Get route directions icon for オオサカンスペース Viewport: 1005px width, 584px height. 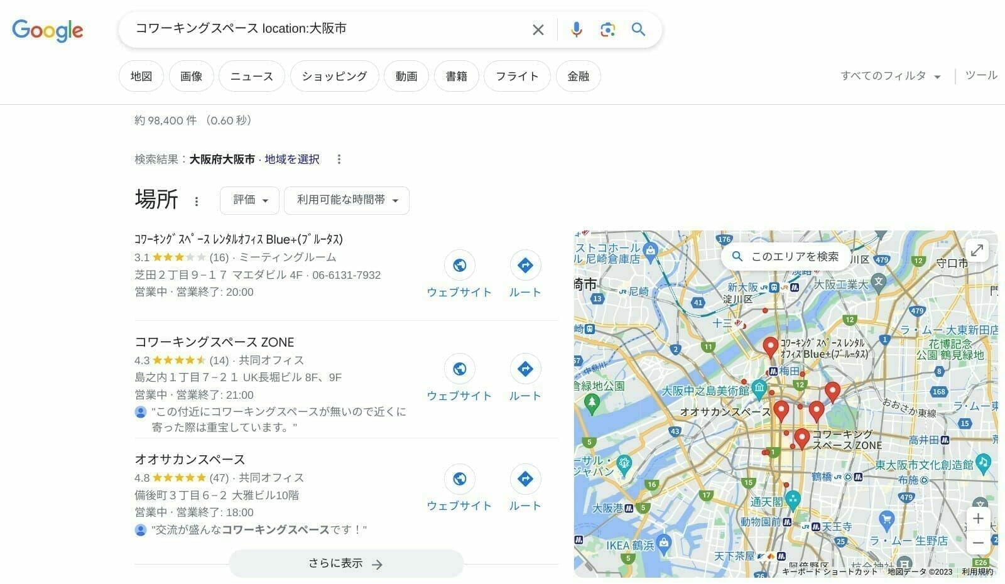(x=525, y=479)
